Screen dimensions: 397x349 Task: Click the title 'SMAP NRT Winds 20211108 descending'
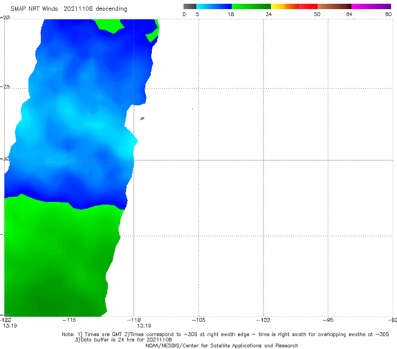[x=69, y=9]
